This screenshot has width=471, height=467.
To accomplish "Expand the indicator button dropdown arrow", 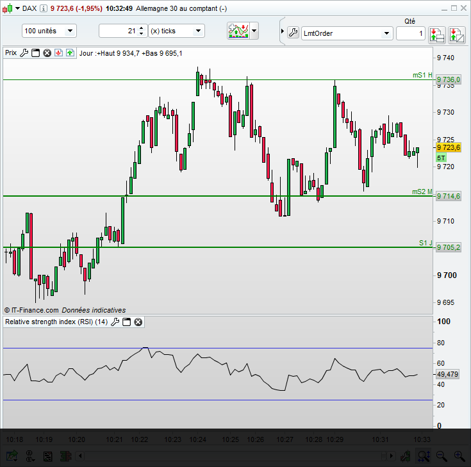I will tap(254, 31).
